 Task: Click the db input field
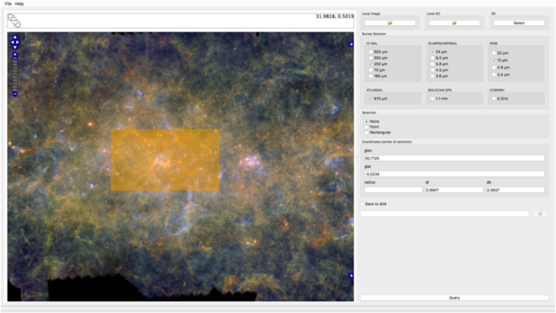click(515, 190)
